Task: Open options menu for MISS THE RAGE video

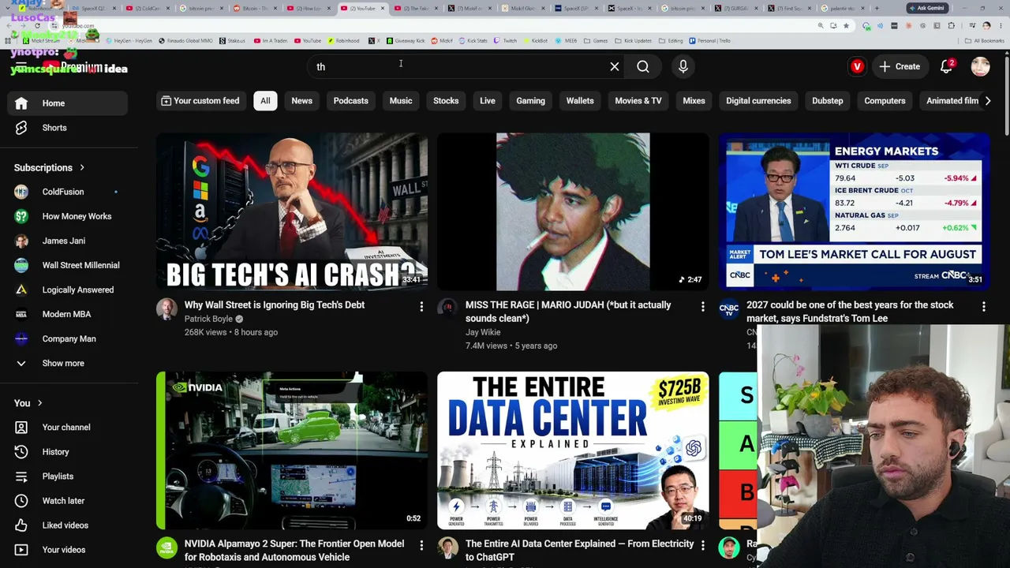Action: click(x=702, y=306)
